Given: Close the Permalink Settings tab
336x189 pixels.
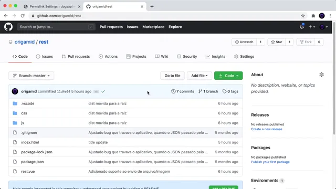Looking at the screenshot, I should pyautogui.click(x=79, y=7).
